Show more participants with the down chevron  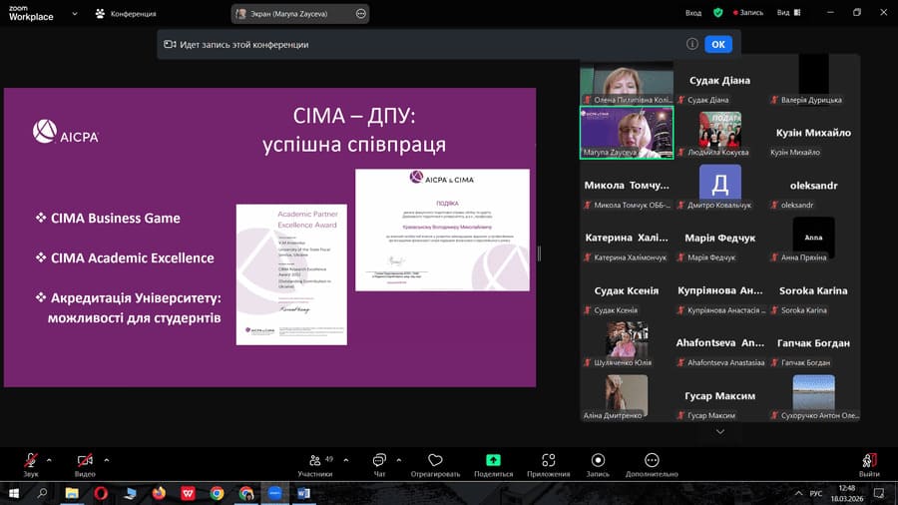click(x=719, y=432)
